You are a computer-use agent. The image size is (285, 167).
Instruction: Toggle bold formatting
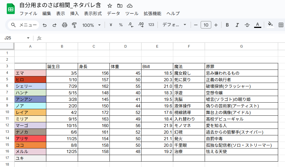227,25
